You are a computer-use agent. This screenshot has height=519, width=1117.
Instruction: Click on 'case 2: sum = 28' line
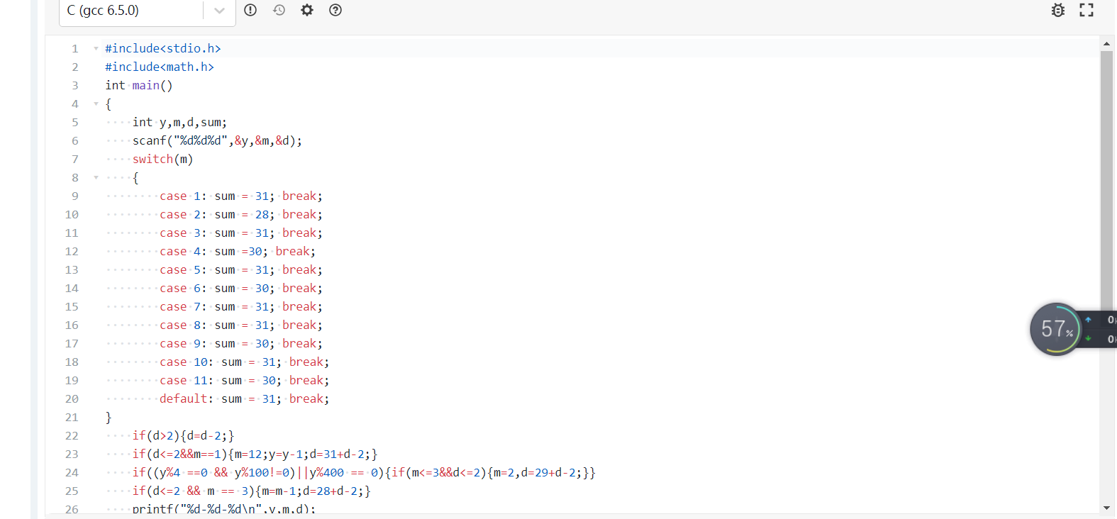pos(241,214)
